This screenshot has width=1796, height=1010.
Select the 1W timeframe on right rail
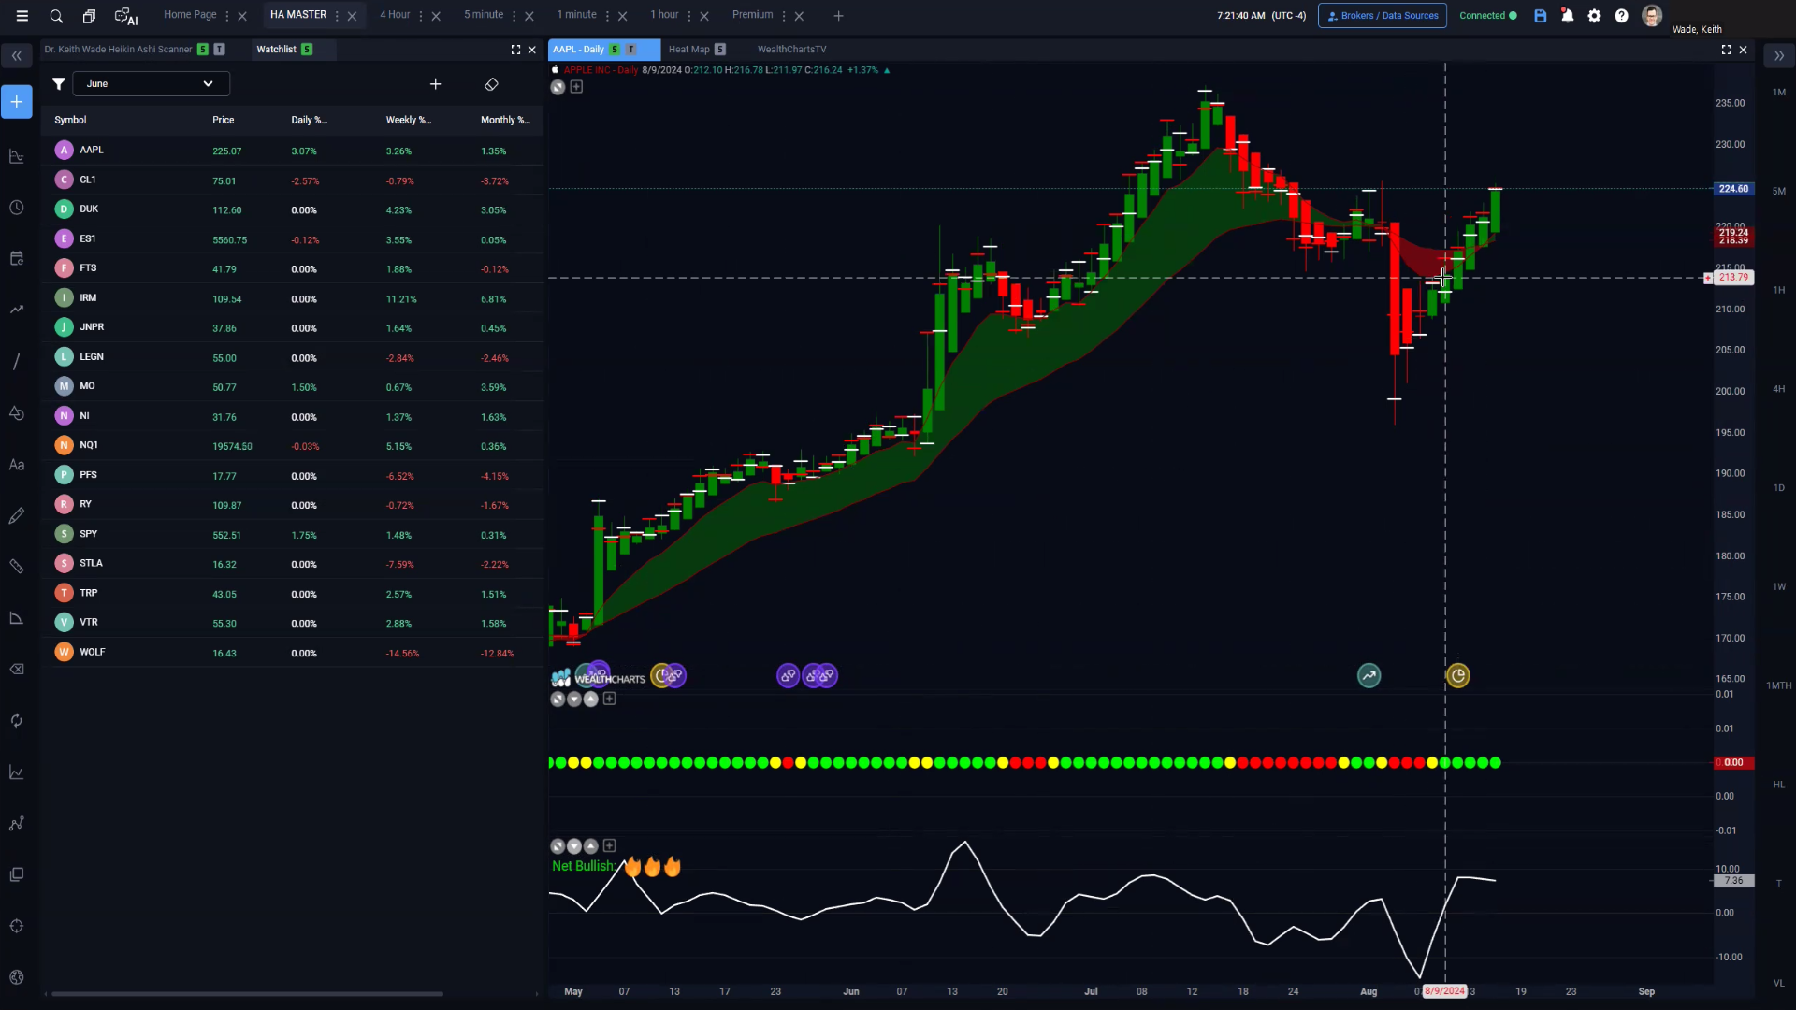click(1778, 587)
